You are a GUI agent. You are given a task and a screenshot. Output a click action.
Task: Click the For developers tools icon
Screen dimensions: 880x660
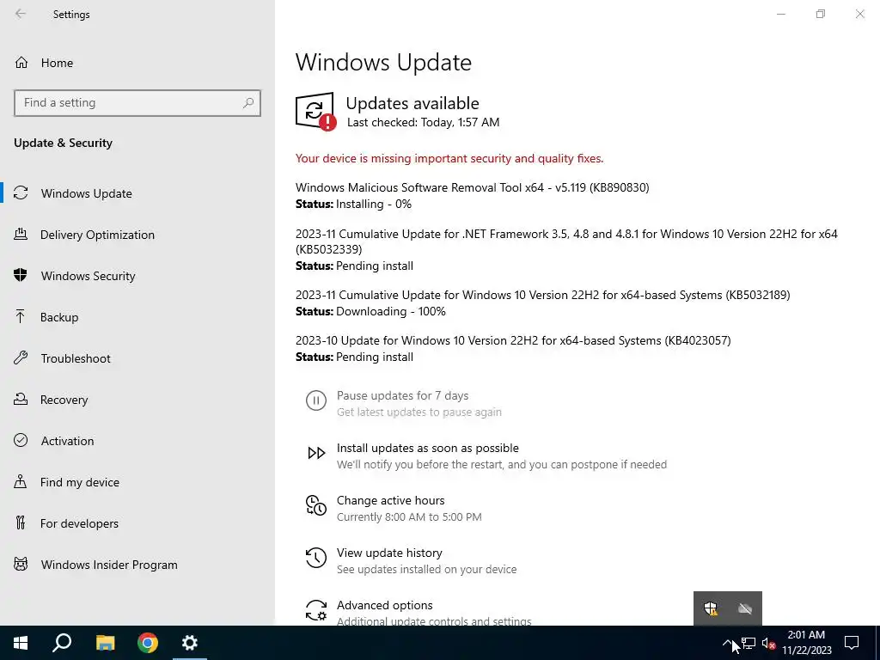pyautogui.click(x=21, y=523)
